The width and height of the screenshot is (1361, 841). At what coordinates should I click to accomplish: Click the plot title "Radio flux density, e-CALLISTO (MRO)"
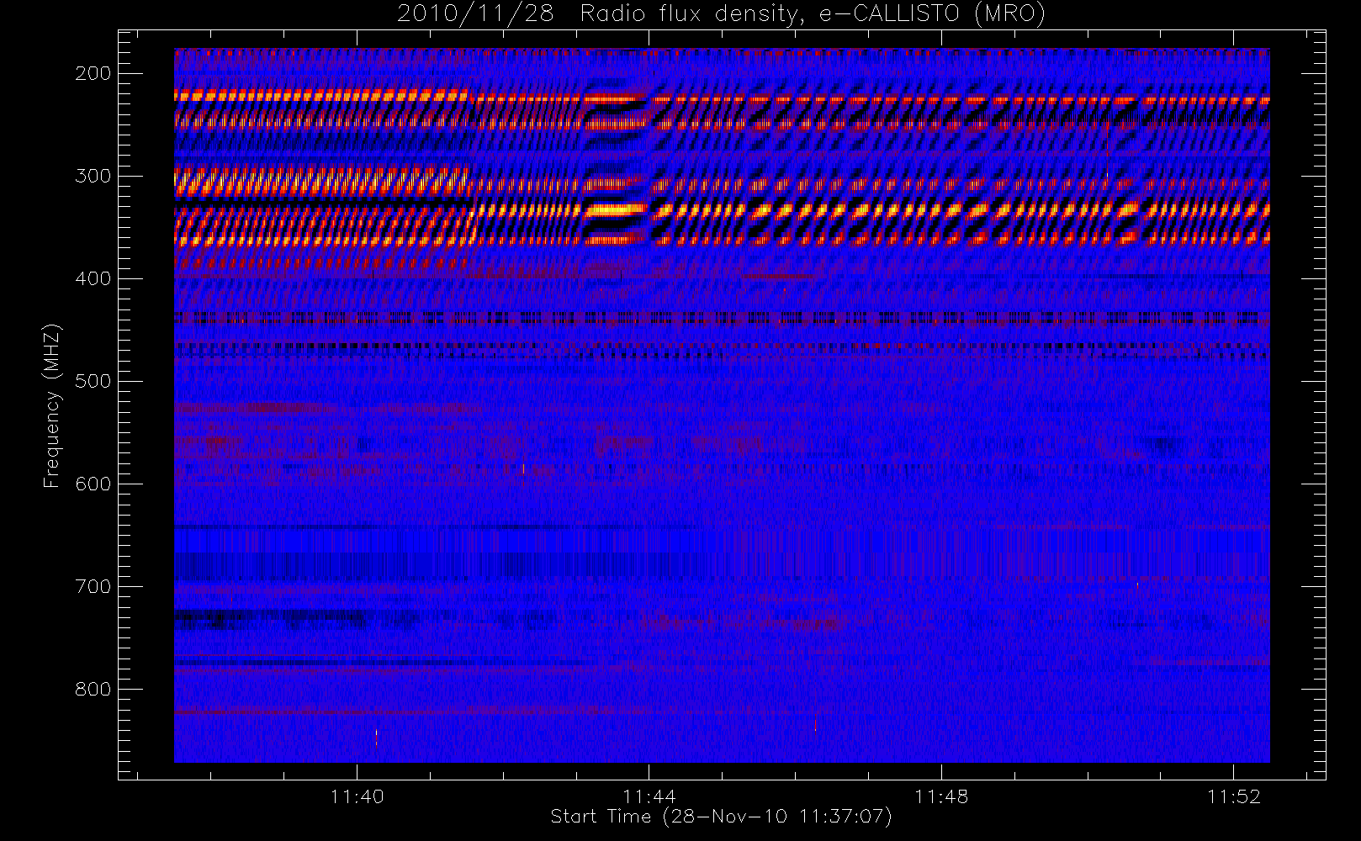813,14
